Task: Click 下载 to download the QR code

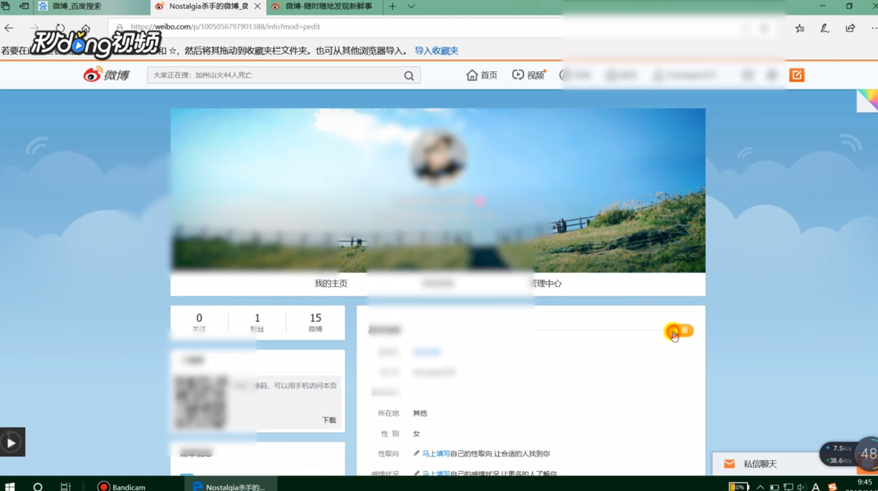Action: 329,420
